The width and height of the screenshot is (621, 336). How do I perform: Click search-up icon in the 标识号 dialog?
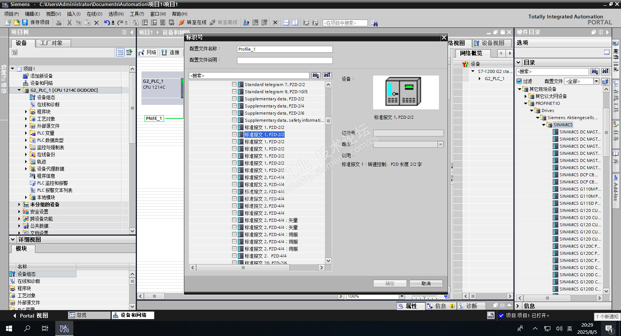coord(327,76)
